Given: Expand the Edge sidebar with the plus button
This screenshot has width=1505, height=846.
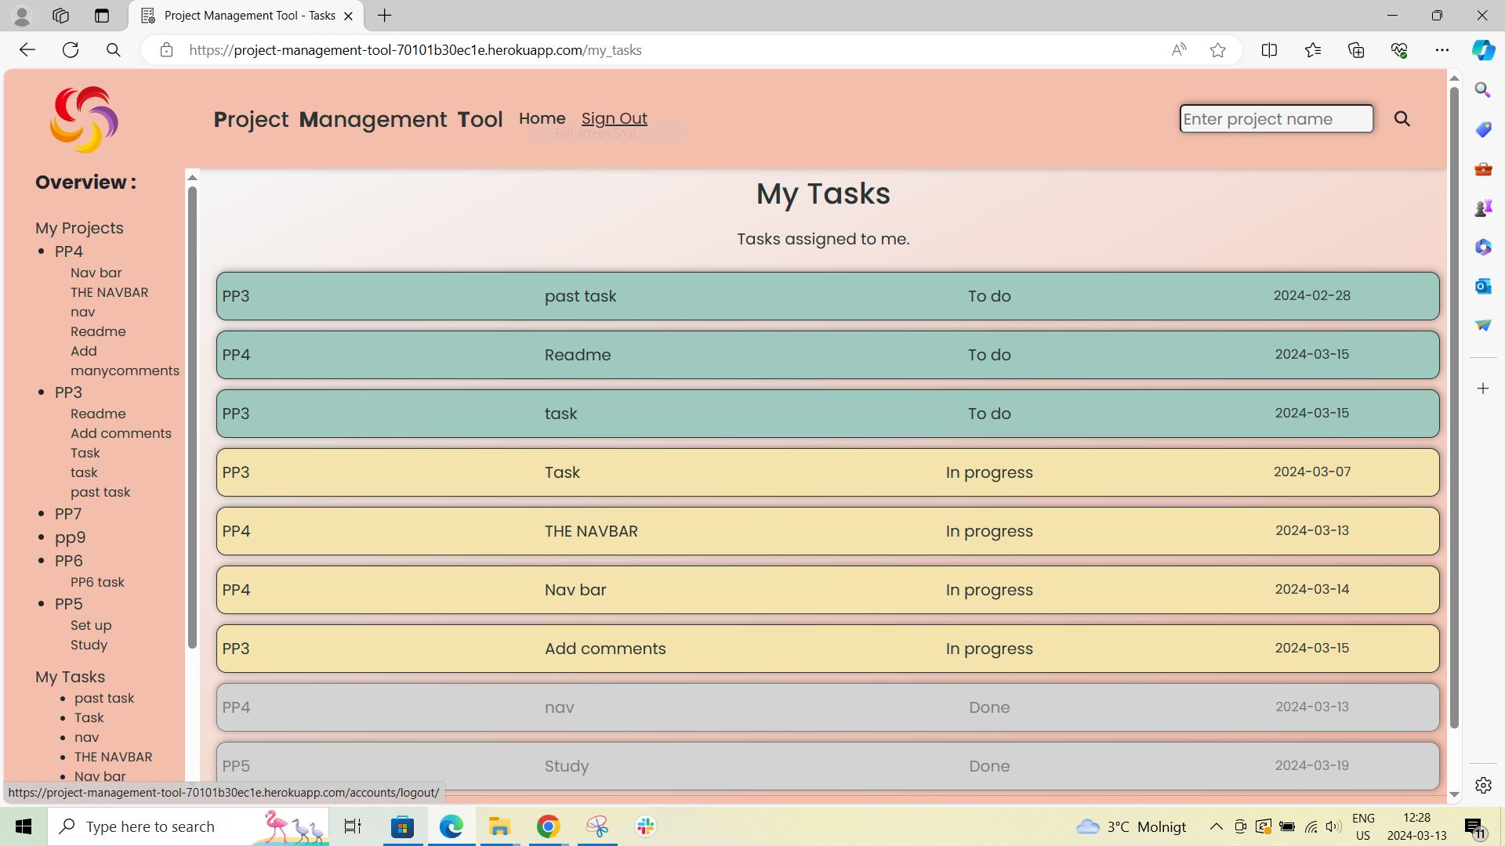Looking at the screenshot, I should 1484,388.
